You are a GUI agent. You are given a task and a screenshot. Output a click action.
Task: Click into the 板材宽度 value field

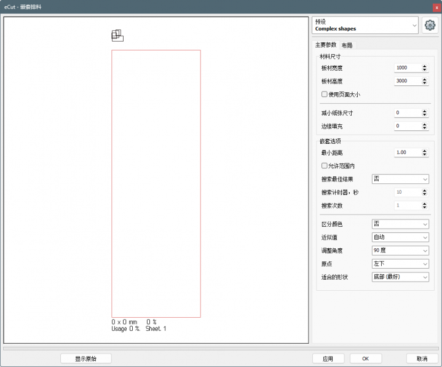pos(406,68)
